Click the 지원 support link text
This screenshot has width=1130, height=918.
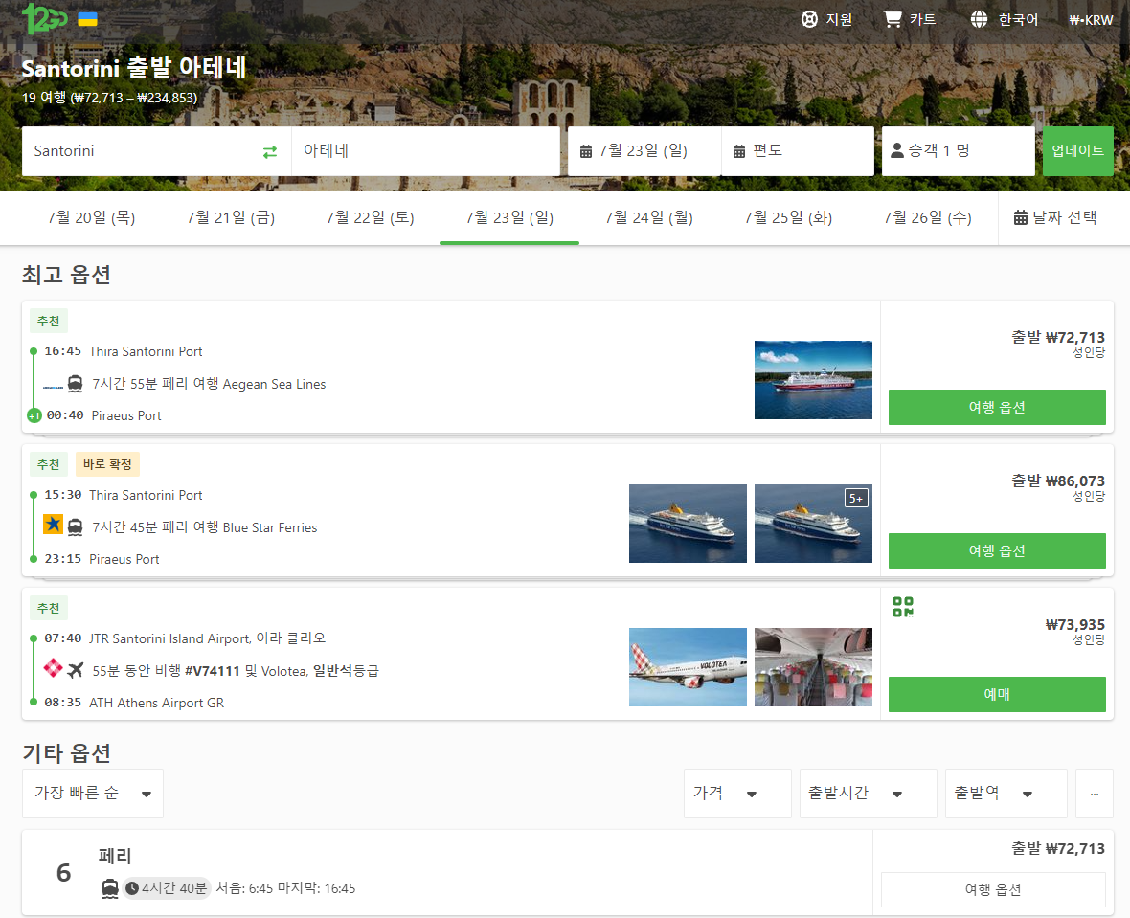(839, 19)
